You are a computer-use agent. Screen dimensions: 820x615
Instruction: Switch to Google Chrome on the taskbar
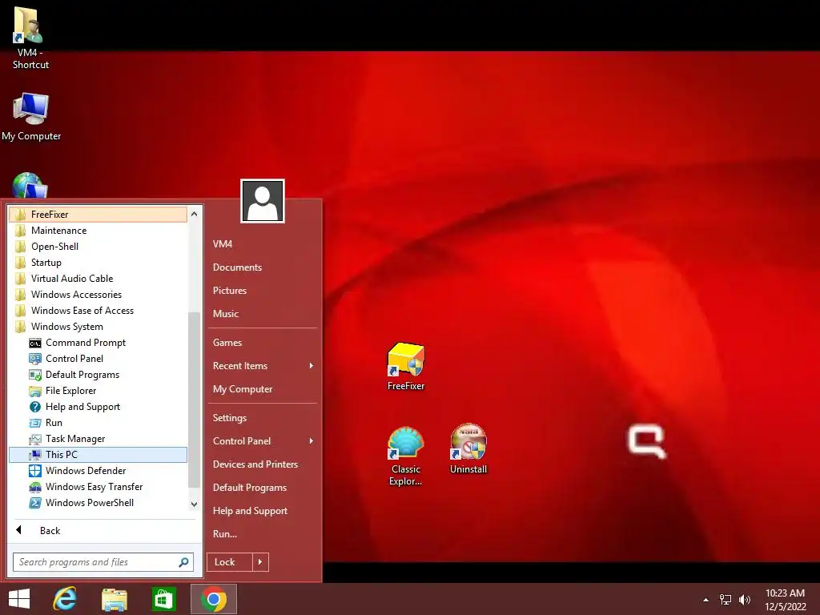click(213, 599)
